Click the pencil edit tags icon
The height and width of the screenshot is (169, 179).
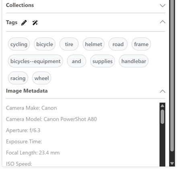click(24, 23)
